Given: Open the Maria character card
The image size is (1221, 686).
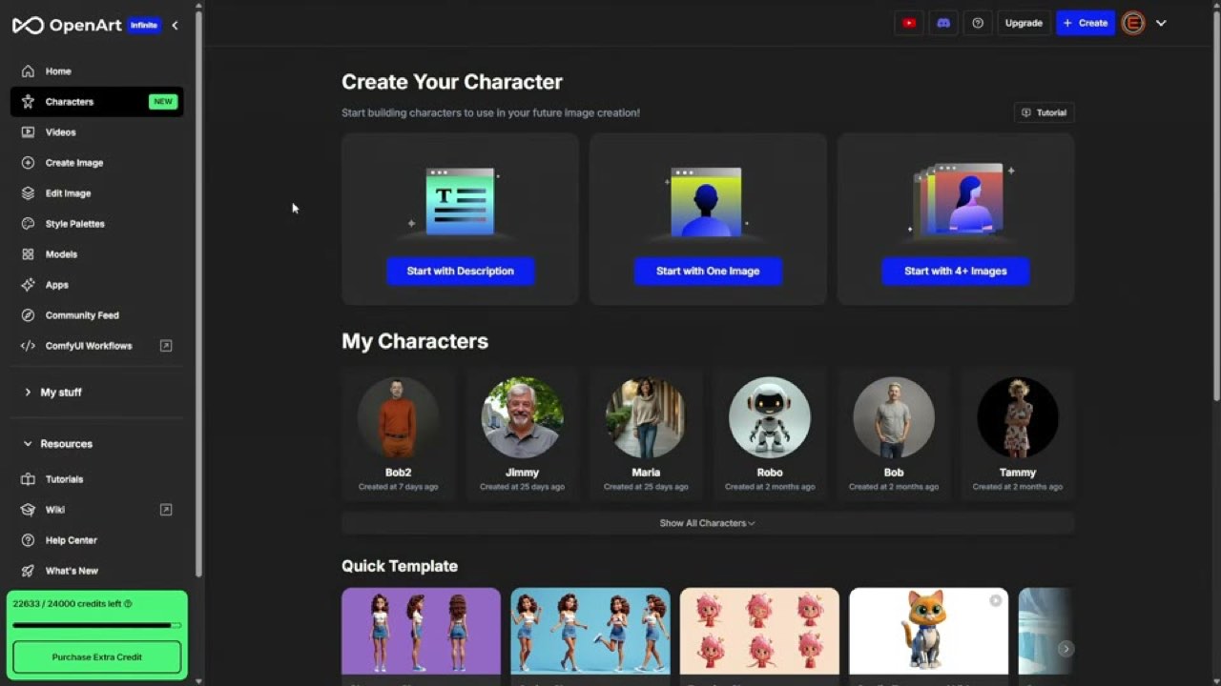Looking at the screenshot, I should coord(646,434).
